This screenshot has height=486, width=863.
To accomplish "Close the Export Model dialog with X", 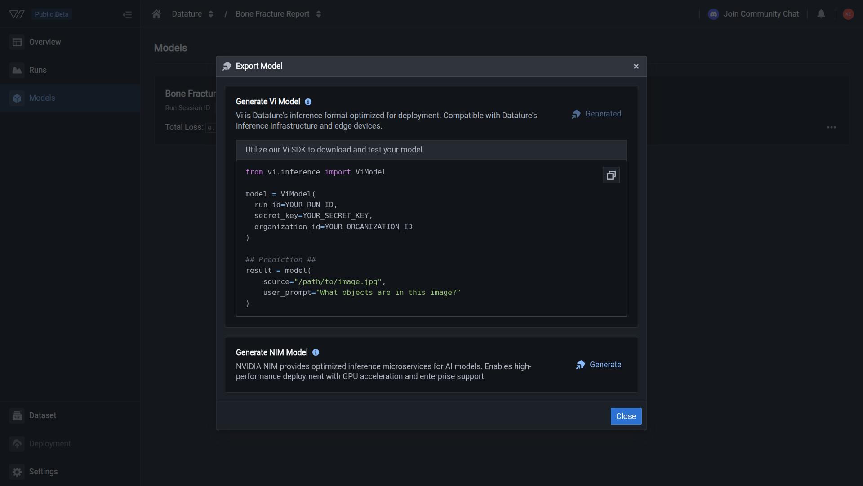I will click(x=636, y=66).
